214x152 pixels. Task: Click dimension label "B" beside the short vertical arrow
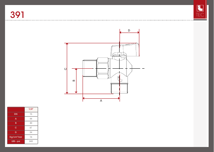(x=74, y=80)
